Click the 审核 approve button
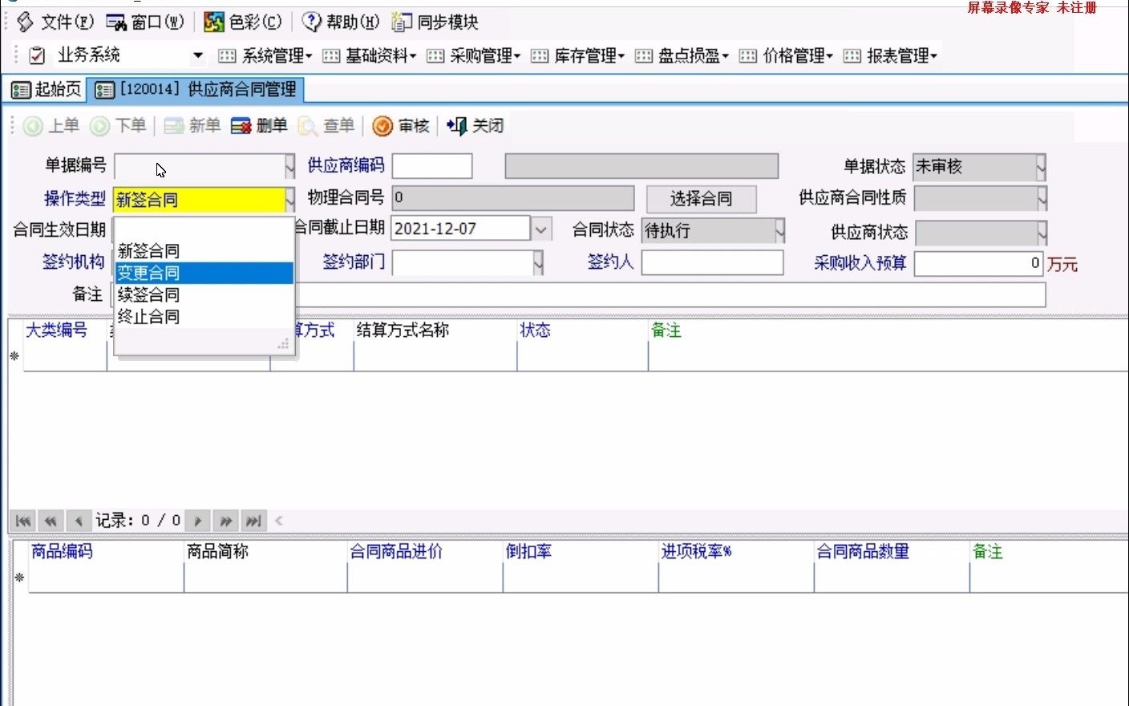 [x=401, y=126]
